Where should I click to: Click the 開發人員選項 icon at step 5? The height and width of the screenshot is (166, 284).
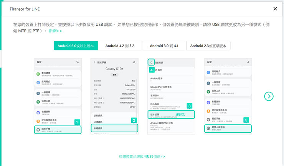208,129
